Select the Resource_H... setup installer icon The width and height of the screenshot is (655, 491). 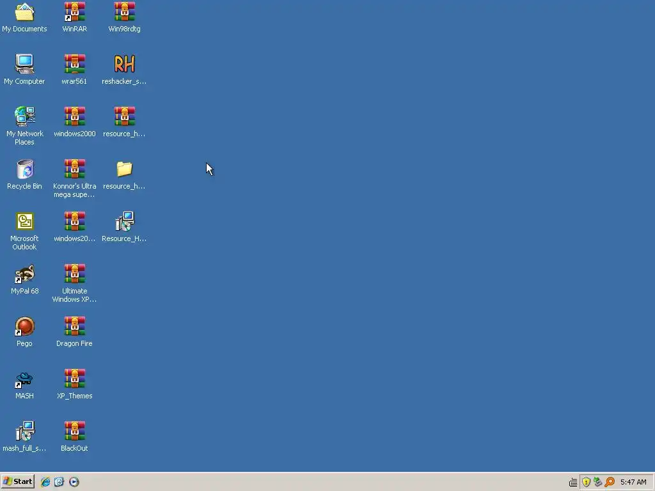tap(125, 221)
